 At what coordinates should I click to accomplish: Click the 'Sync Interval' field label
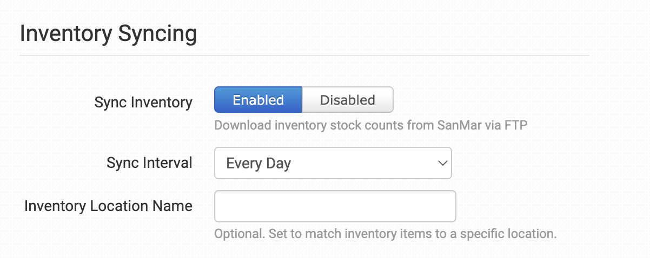tap(149, 162)
